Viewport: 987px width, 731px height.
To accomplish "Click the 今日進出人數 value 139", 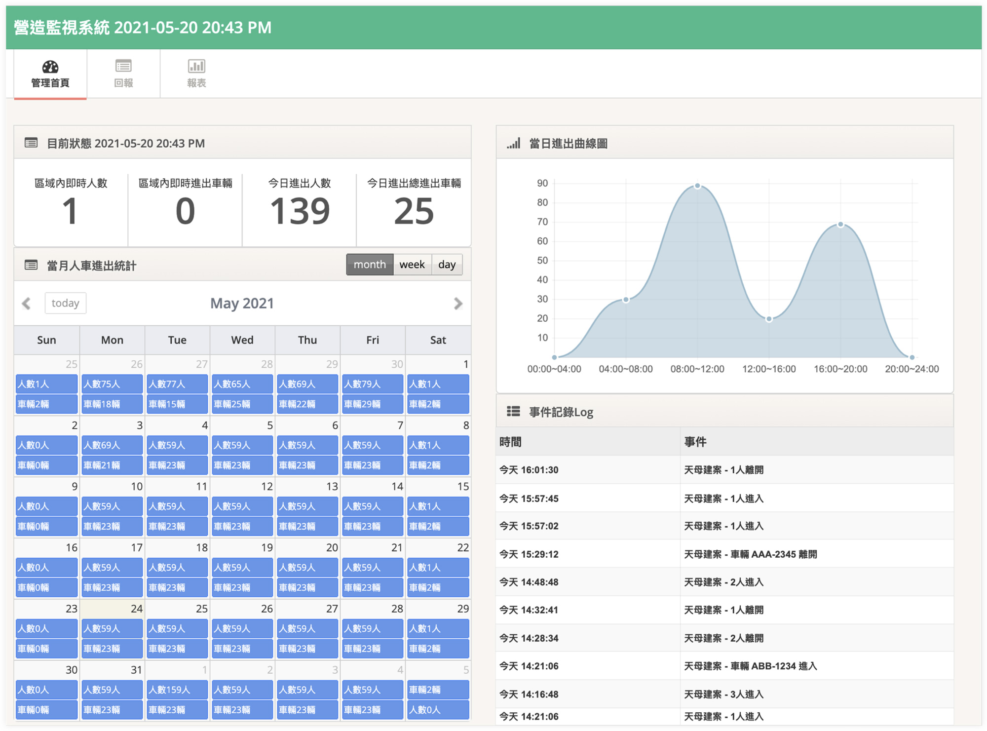I will [x=300, y=211].
